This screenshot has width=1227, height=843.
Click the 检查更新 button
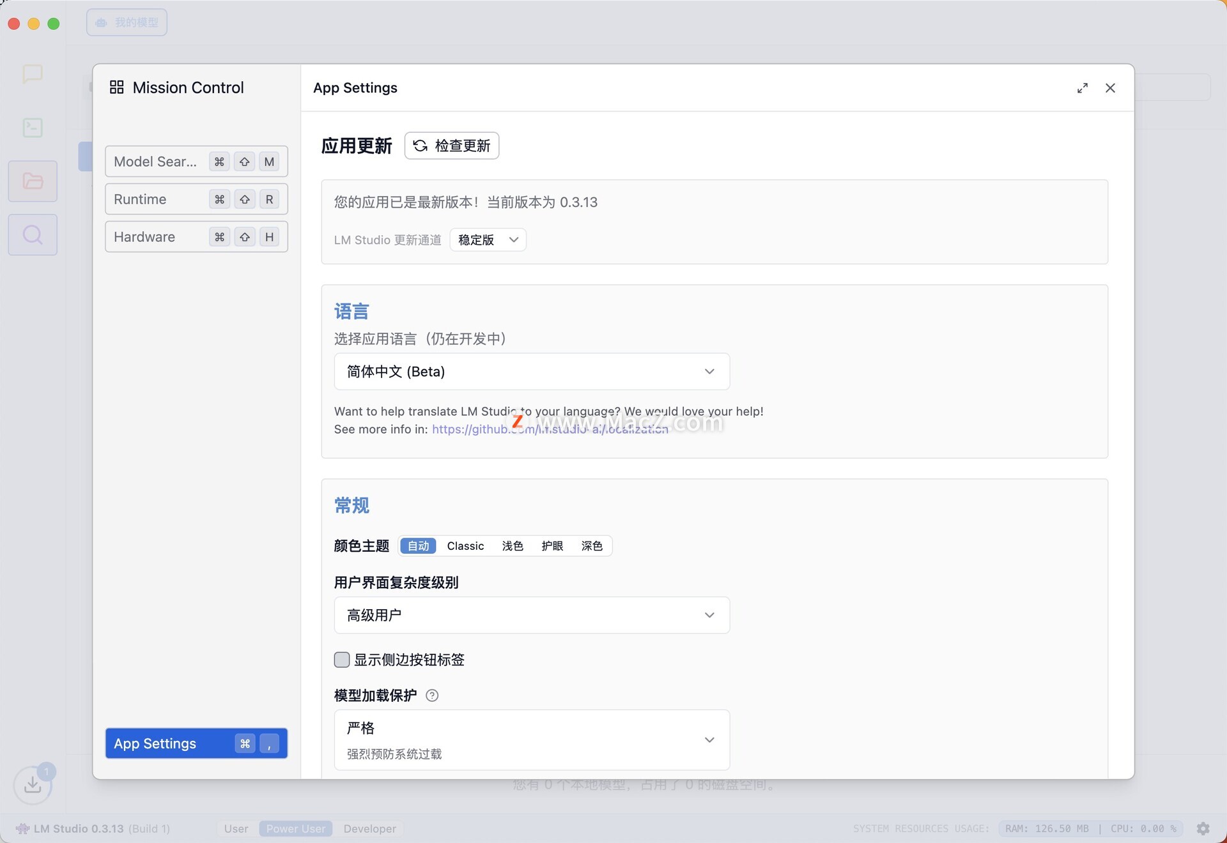tap(452, 146)
